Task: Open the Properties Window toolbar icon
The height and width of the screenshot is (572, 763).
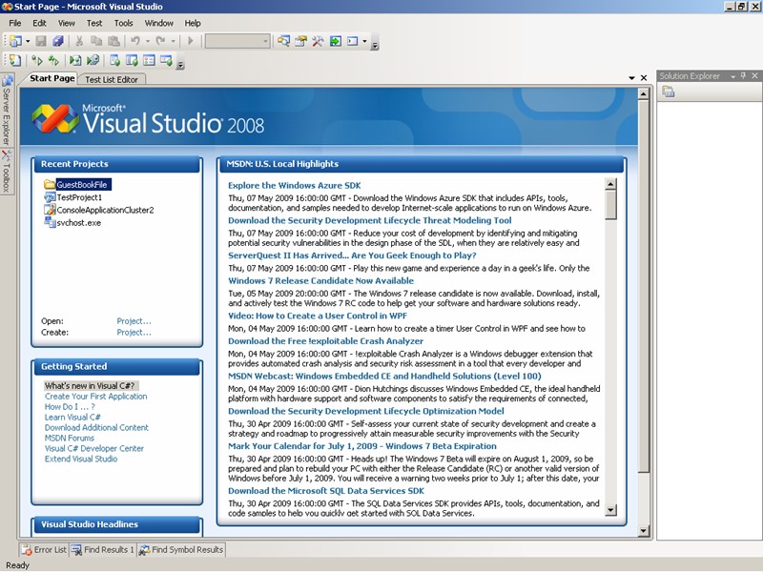Action: pos(300,41)
